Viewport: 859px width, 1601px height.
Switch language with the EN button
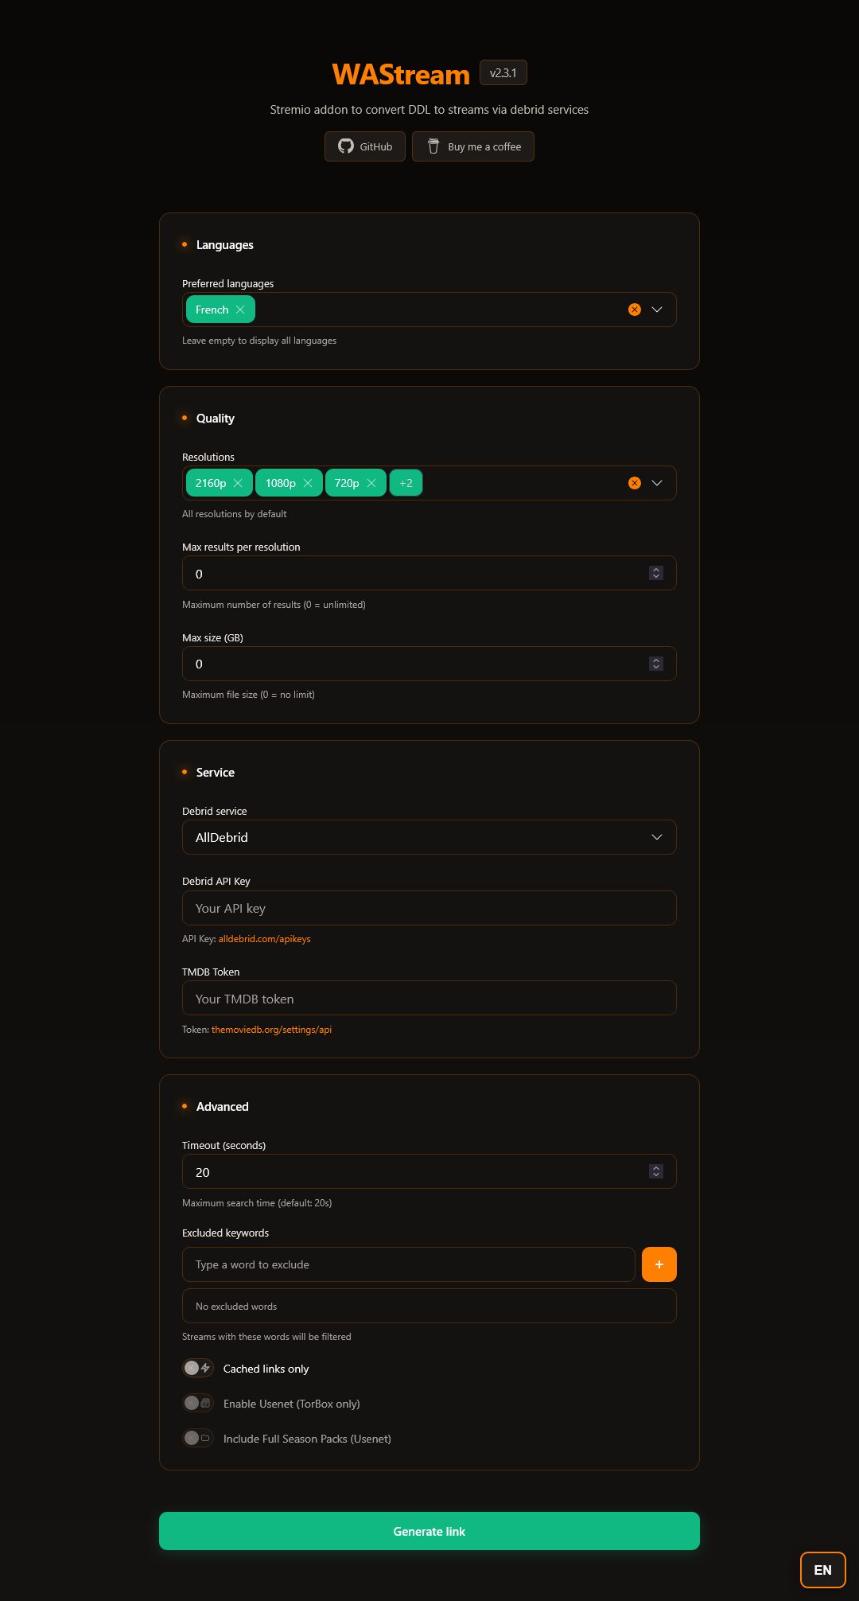[x=822, y=1570]
